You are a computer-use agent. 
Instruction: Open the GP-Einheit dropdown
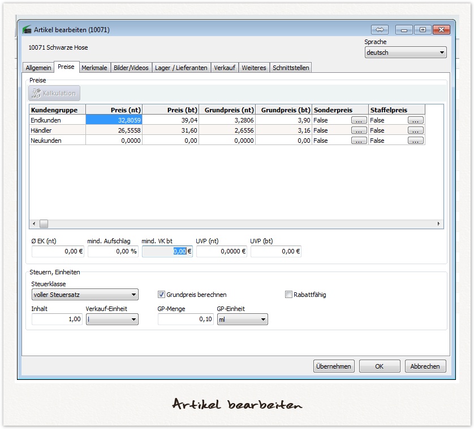pos(242,319)
